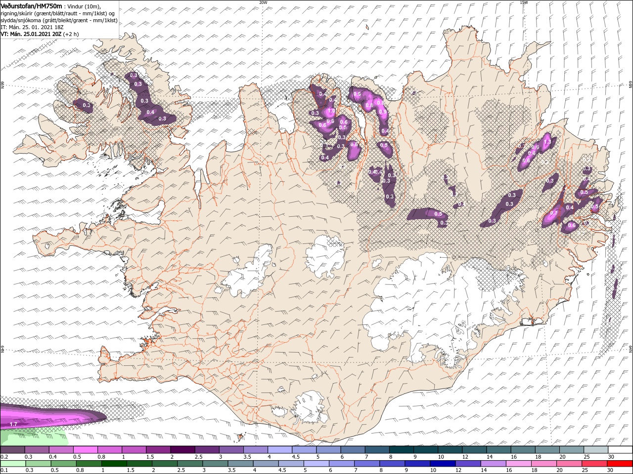Viewport: 633px width, 474px height.
Task: Select the darkest purple swatch between 2 and 2.5
Action: [182, 450]
